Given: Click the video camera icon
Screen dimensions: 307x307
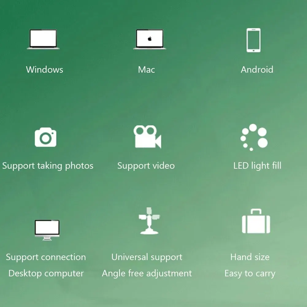Looking at the screenshot, I should (x=148, y=136).
